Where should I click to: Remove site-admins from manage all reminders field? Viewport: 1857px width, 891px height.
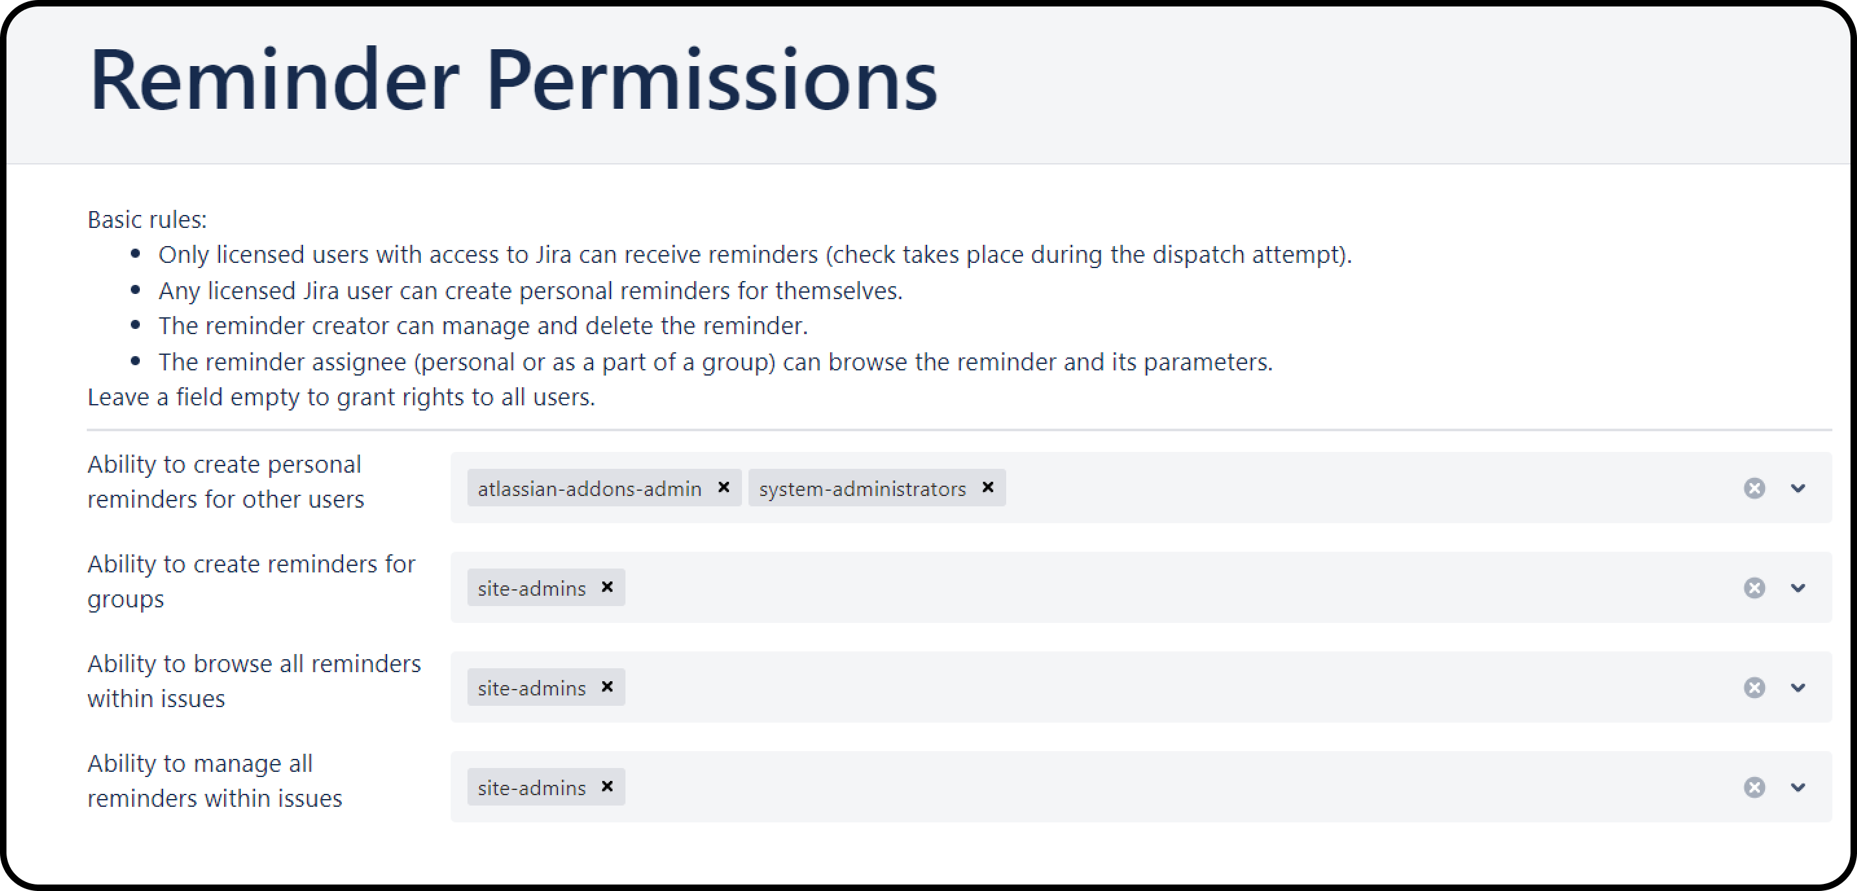pyautogui.click(x=607, y=785)
